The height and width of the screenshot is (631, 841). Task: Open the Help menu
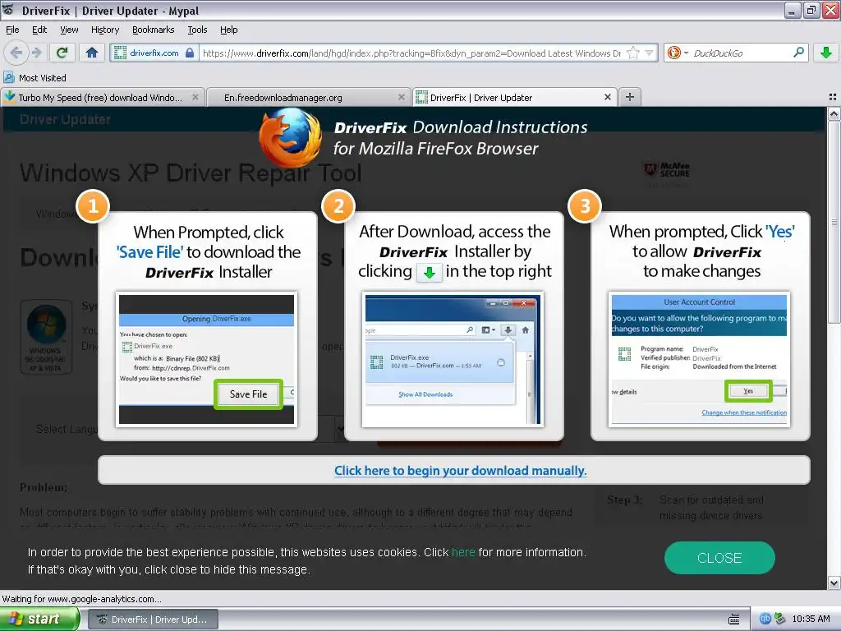(228, 30)
